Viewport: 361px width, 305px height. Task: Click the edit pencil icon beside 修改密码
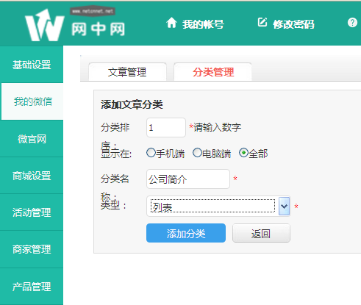click(262, 22)
